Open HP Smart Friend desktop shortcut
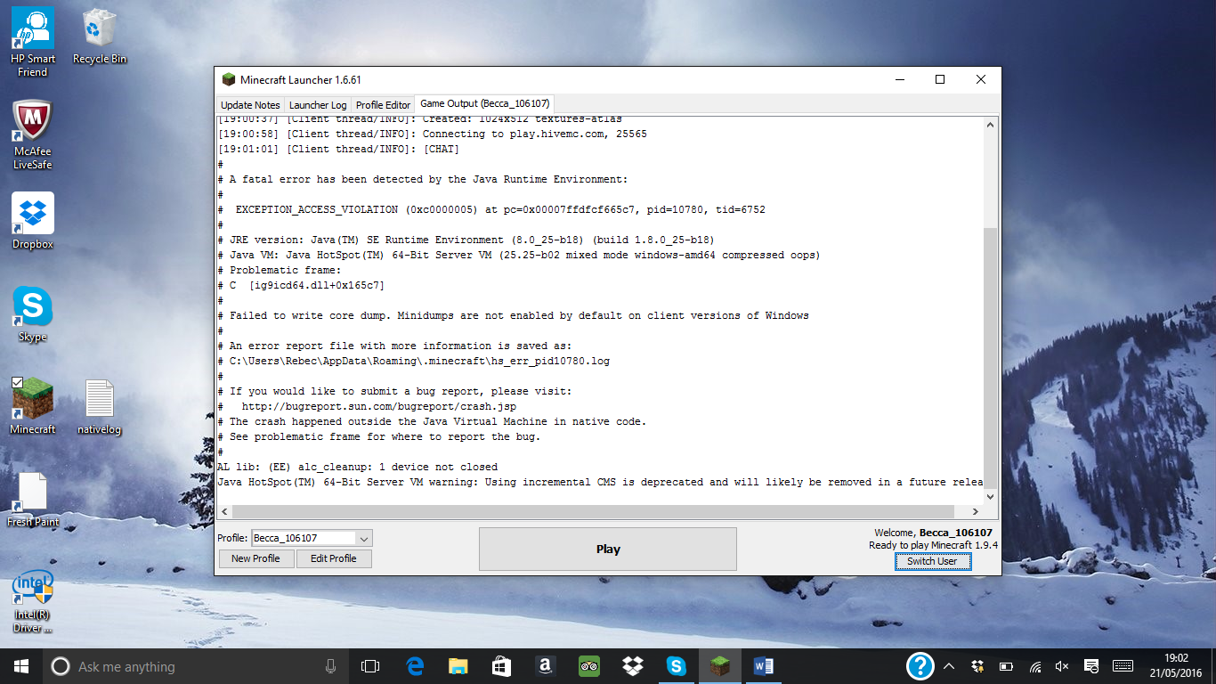Image resolution: width=1216 pixels, height=684 pixels. (x=33, y=42)
